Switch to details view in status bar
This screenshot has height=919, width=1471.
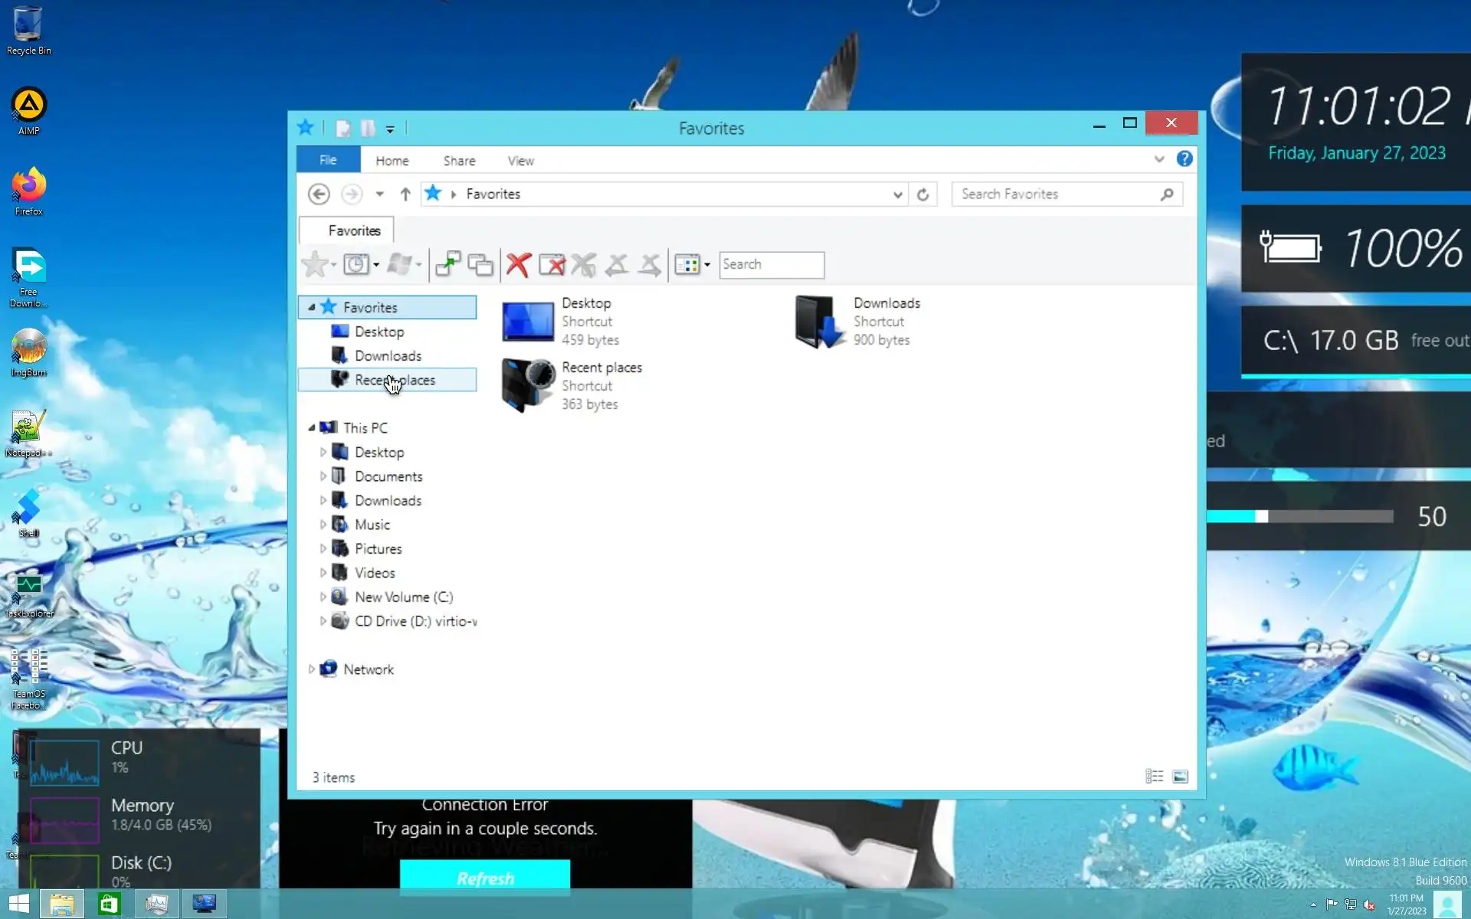(x=1154, y=777)
